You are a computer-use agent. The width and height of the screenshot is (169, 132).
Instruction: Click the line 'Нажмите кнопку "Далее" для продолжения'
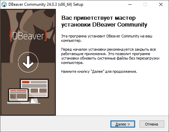tap(99, 71)
